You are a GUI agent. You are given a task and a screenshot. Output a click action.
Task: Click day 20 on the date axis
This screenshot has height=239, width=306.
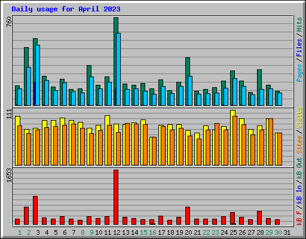[188, 232]
